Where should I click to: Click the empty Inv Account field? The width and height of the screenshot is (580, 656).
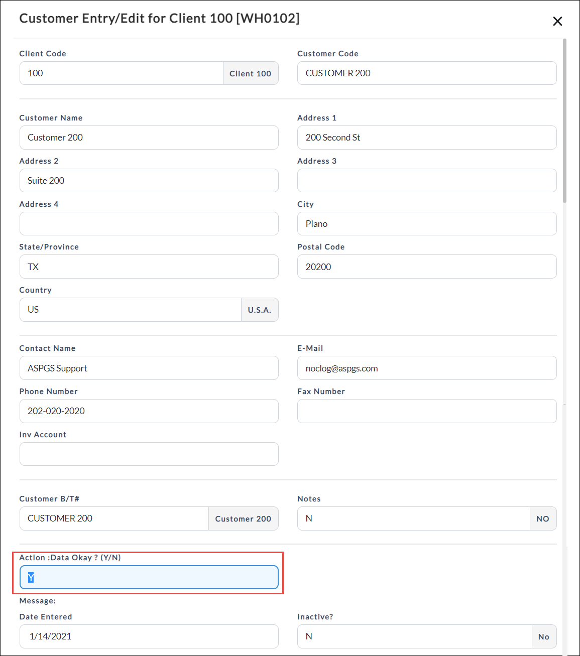[x=149, y=454]
